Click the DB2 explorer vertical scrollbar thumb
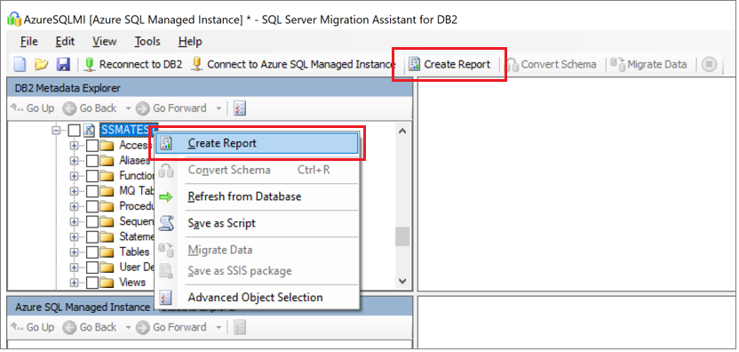This screenshot has height=352, width=739. coord(402,236)
